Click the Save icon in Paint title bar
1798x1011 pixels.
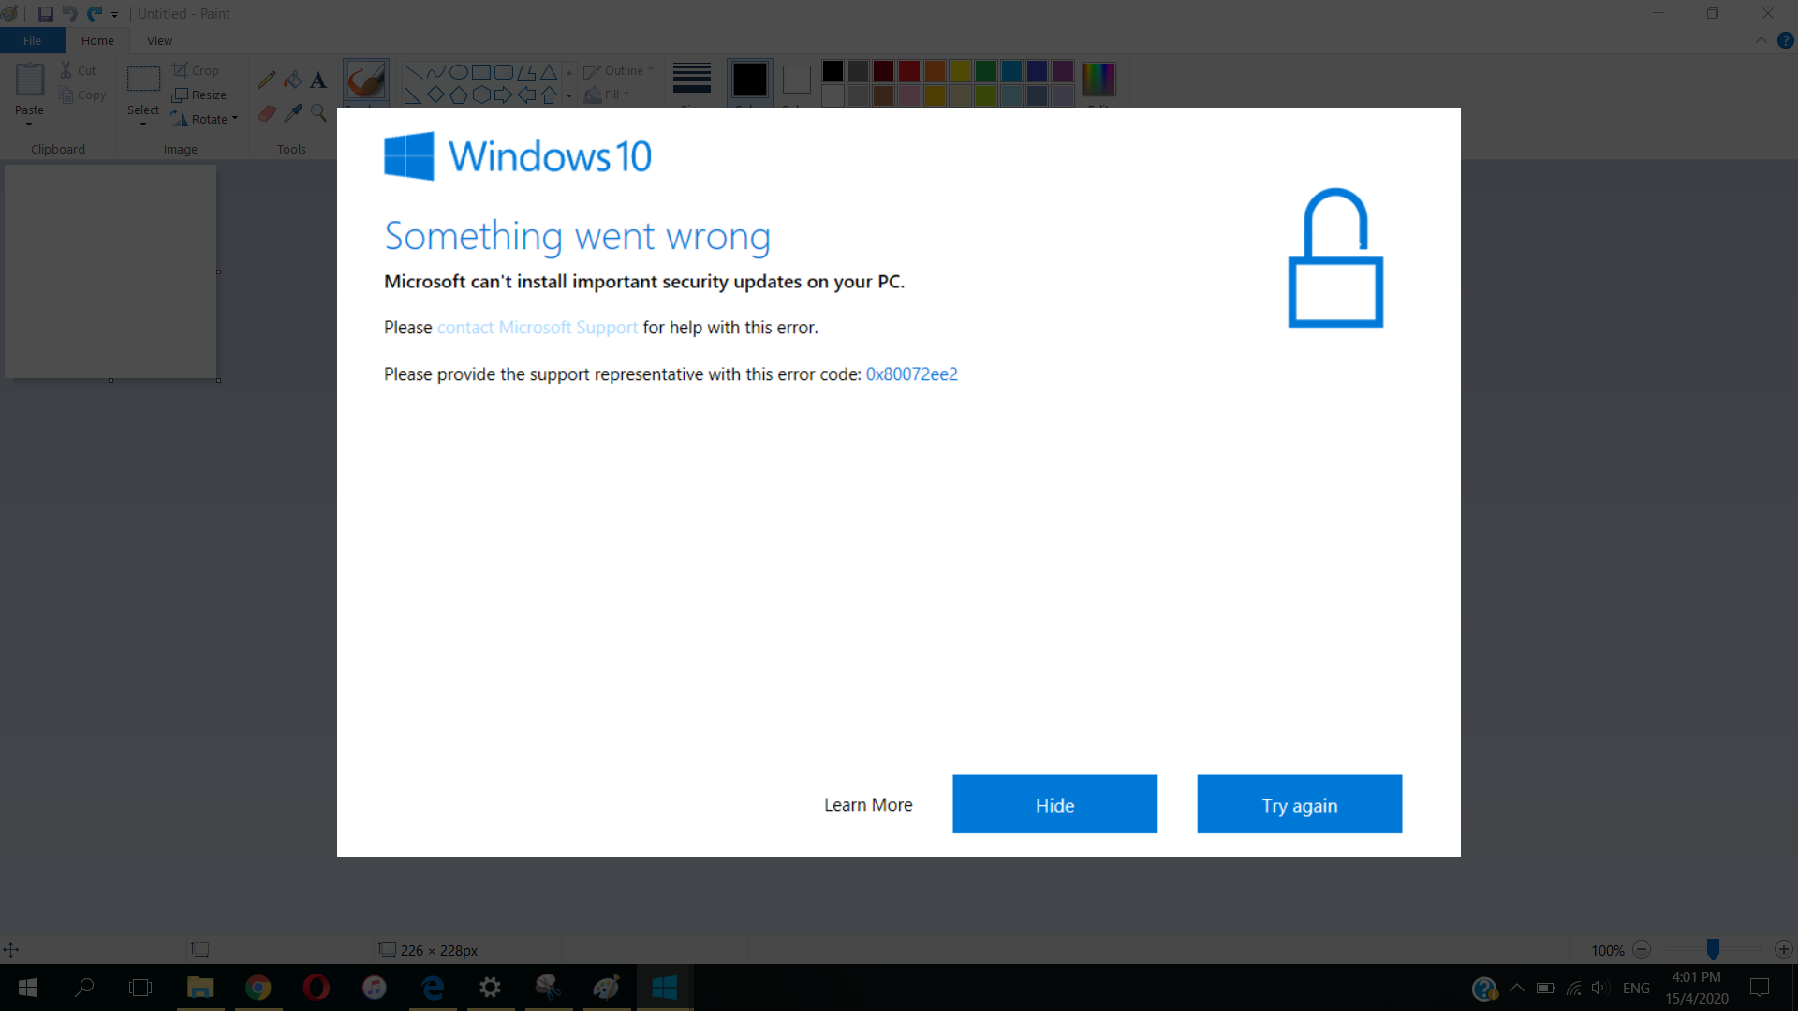coord(45,14)
